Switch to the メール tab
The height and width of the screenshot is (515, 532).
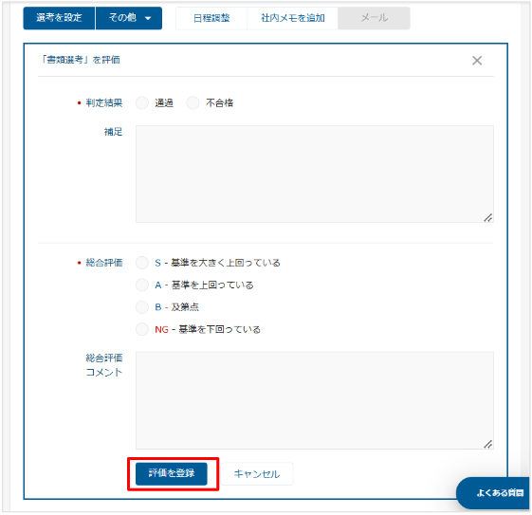[374, 18]
